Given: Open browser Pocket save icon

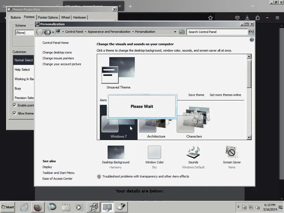Looking at the screenshot, I should point(237,18).
